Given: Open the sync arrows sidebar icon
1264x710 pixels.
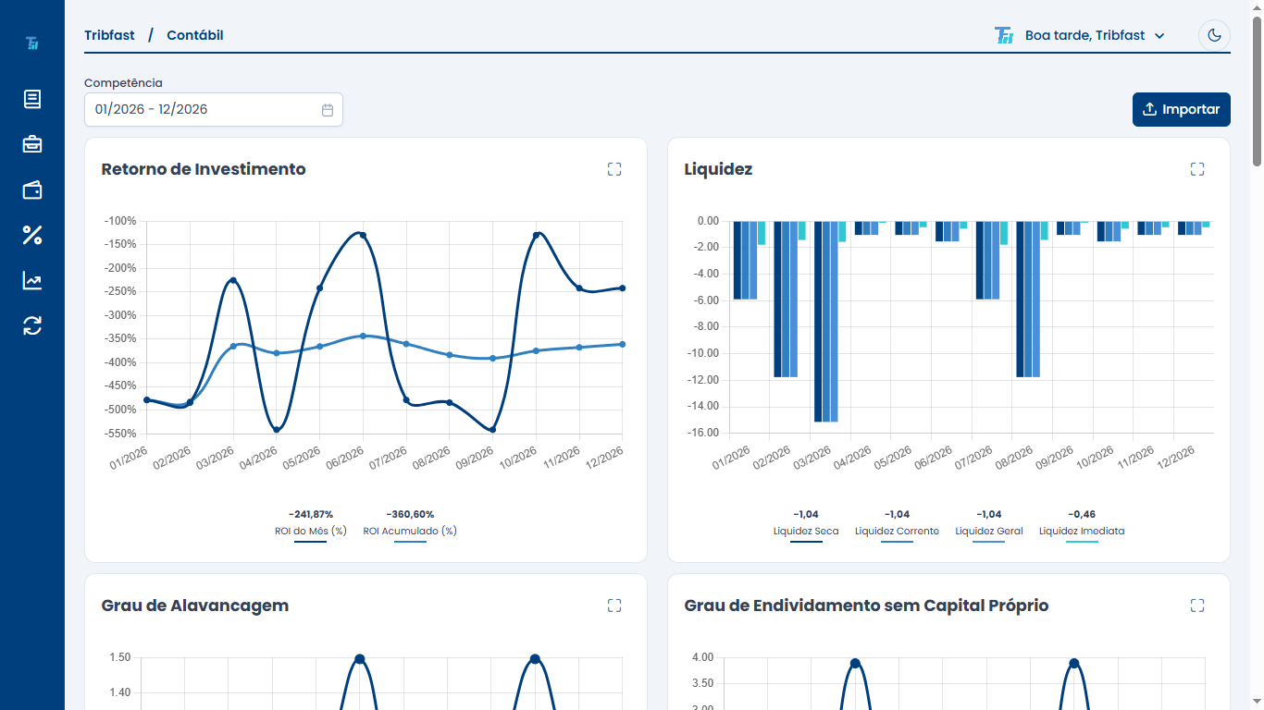Looking at the screenshot, I should pos(32,325).
